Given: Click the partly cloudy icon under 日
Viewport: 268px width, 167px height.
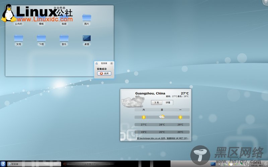Looking at the screenshot, I should pos(162,117).
